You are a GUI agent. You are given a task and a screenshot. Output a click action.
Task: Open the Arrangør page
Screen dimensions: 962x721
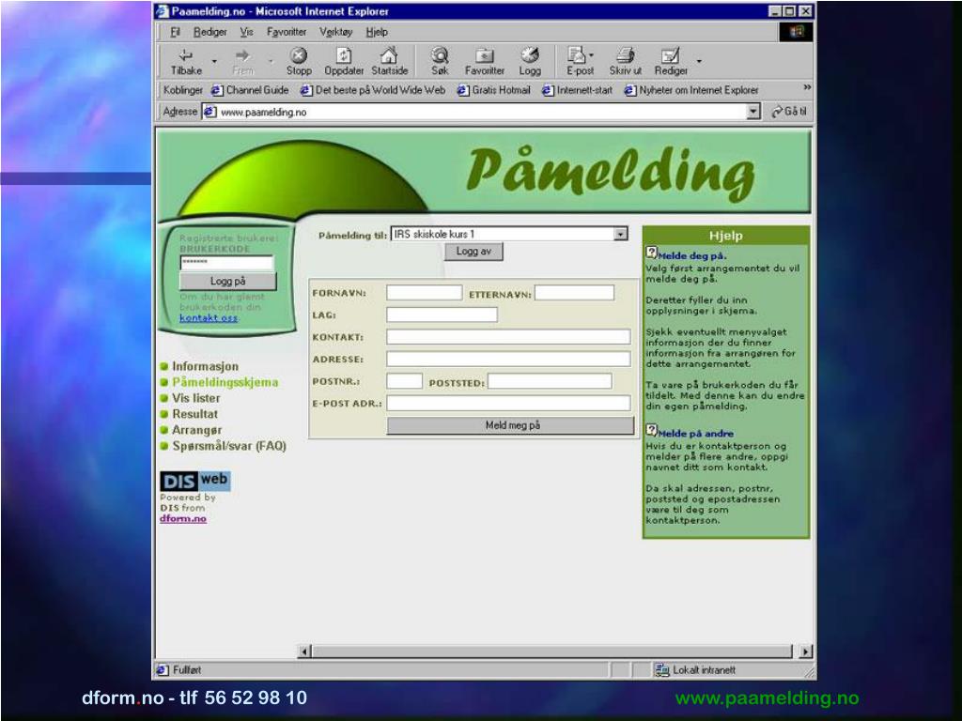197,430
